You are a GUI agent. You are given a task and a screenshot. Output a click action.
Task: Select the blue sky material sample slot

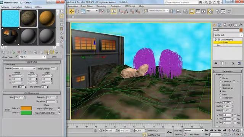point(10,19)
